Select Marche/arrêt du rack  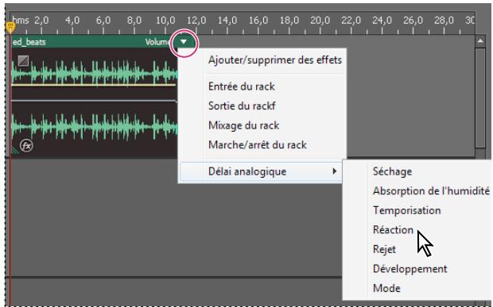click(x=257, y=145)
